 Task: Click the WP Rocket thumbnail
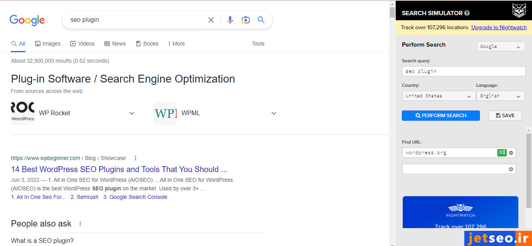point(23,113)
